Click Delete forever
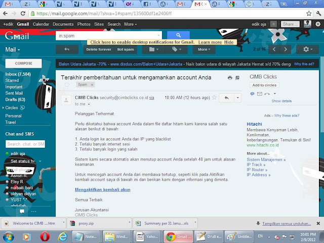This screenshot has height=243, width=324. click(x=99, y=50)
